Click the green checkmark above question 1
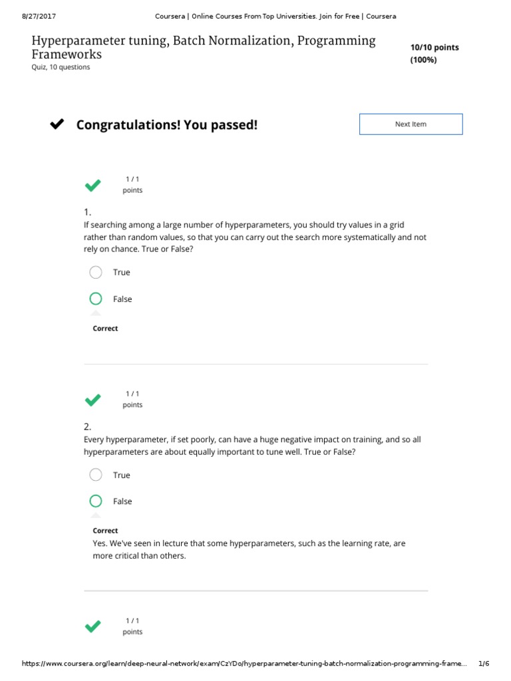 click(x=93, y=186)
